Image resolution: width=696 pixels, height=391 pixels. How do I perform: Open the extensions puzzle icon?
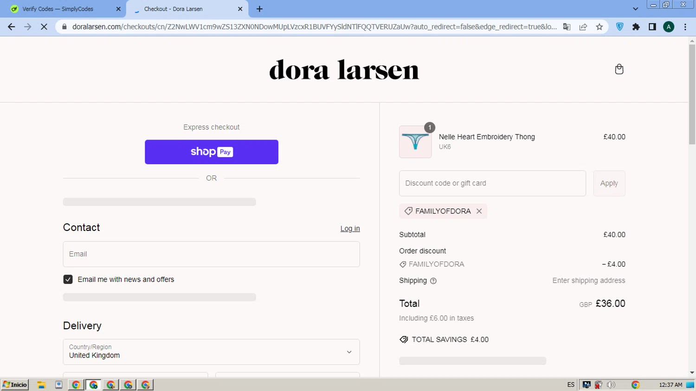636,27
